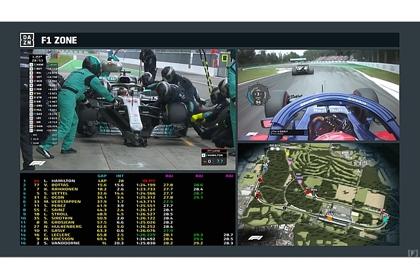
Task: Click the INT column header
Action: point(119,176)
